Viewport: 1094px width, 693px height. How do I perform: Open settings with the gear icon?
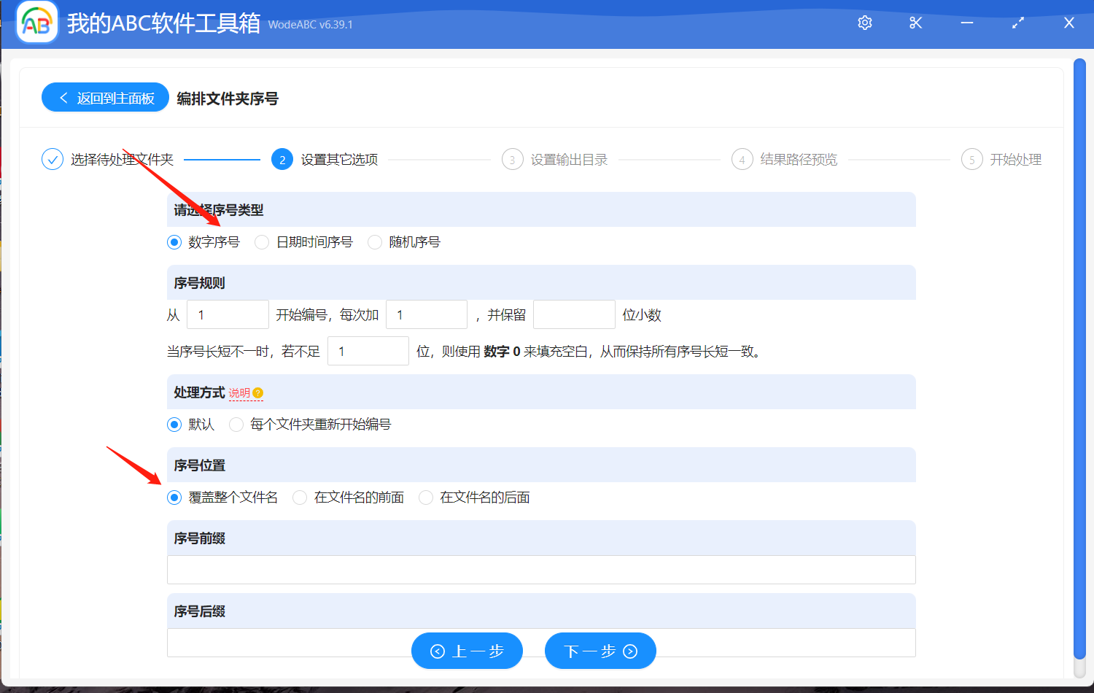(864, 23)
